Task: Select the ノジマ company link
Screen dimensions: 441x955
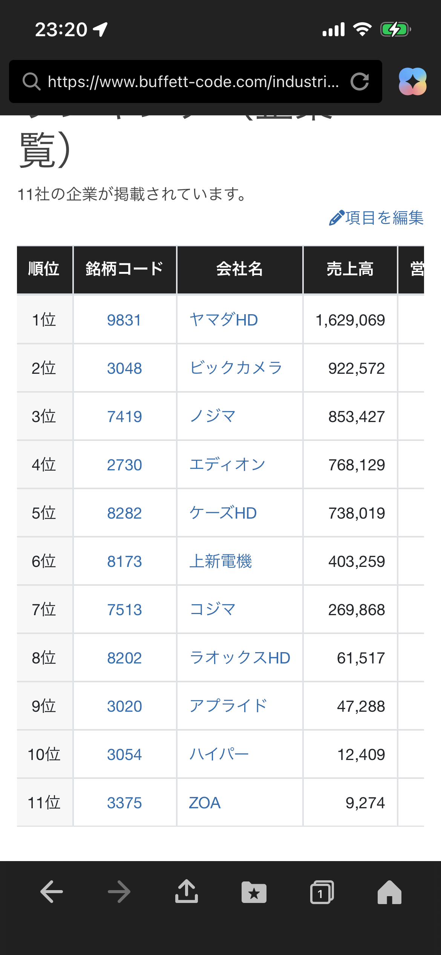Action: point(213,416)
